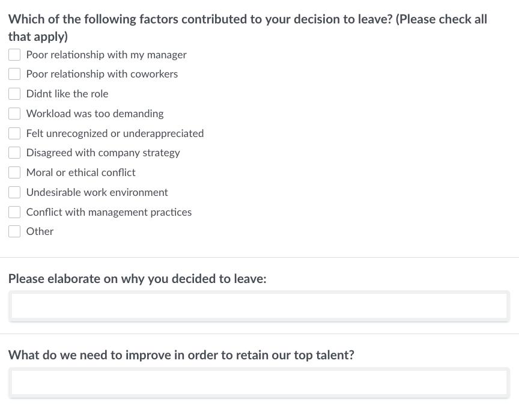
Task: Enable 'Felt unrecognized or underappreciated' checkbox
Action: click(14, 133)
